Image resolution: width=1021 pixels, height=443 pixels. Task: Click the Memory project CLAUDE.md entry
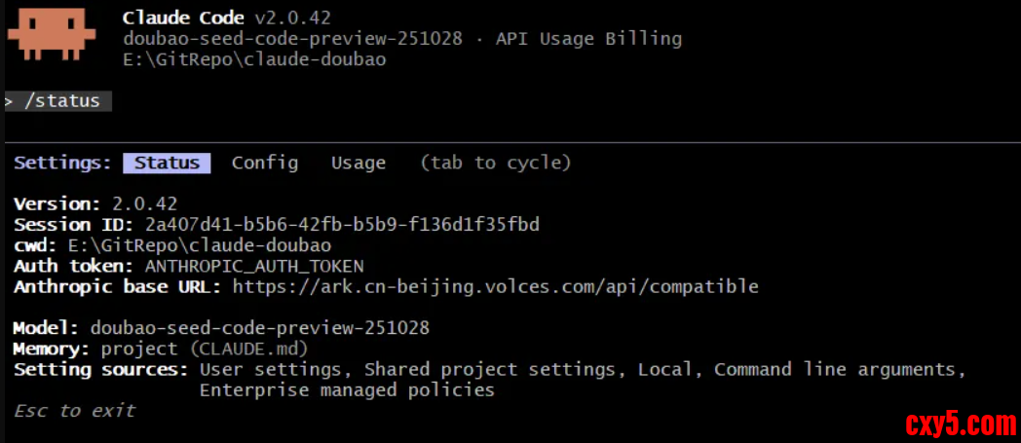204,348
